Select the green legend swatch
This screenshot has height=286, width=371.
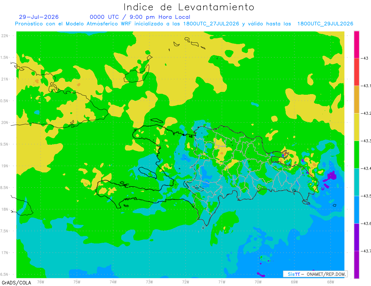(356, 154)
